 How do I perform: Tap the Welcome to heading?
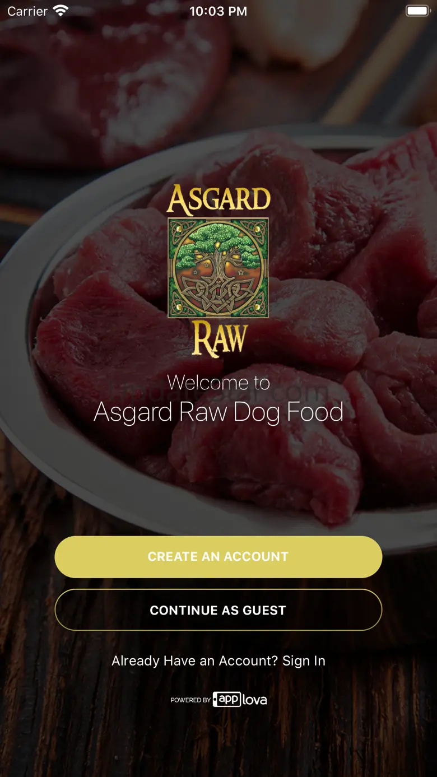(x=218, y=383)
